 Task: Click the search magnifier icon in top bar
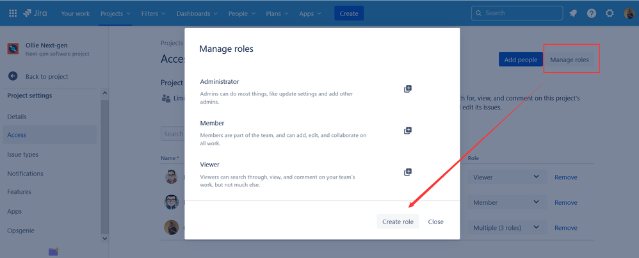479,13
